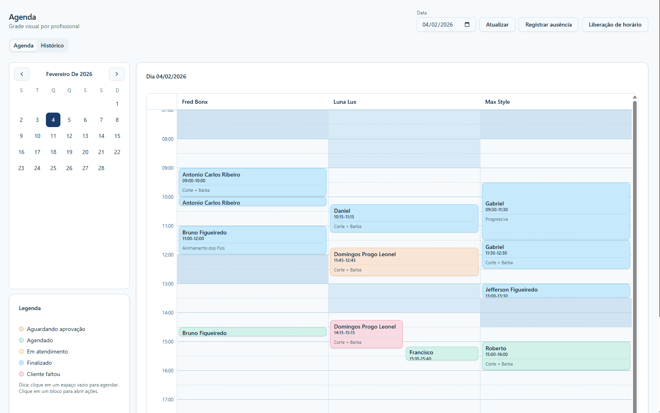Click the left arrow to view January
This screenshot has width=660, height=413.
21,74
